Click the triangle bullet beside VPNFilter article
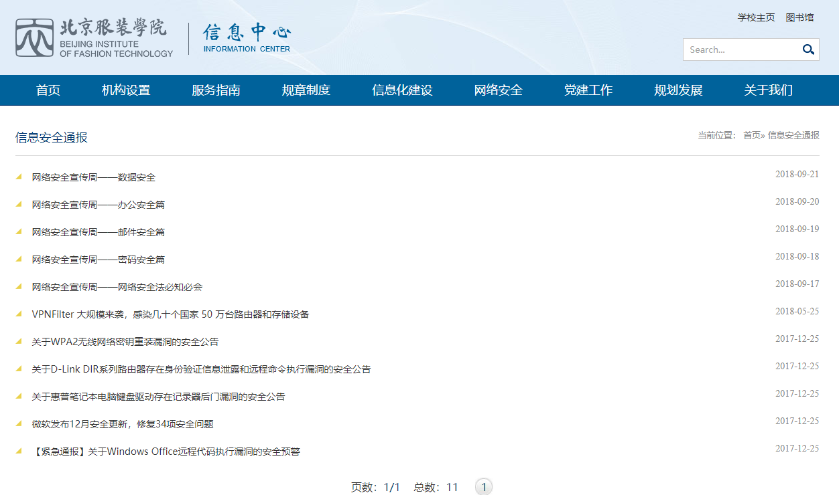 pos(19,314)
